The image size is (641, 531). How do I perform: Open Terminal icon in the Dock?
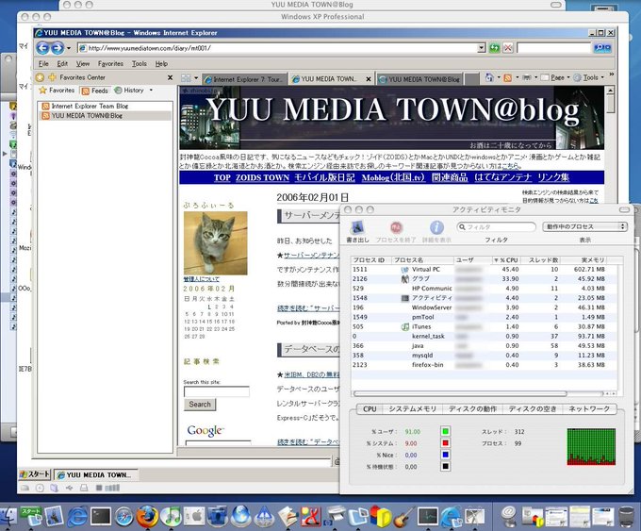point(101,516)
